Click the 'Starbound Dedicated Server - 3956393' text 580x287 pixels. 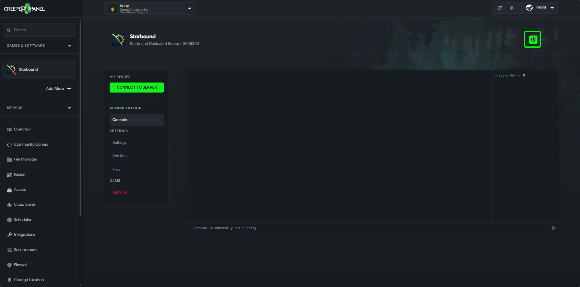(x=164, y=44)
